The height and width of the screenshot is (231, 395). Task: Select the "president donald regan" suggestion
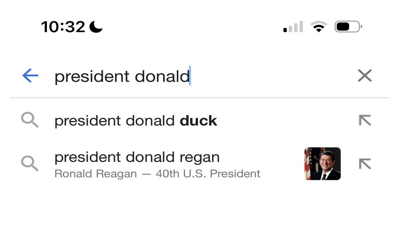137,157
